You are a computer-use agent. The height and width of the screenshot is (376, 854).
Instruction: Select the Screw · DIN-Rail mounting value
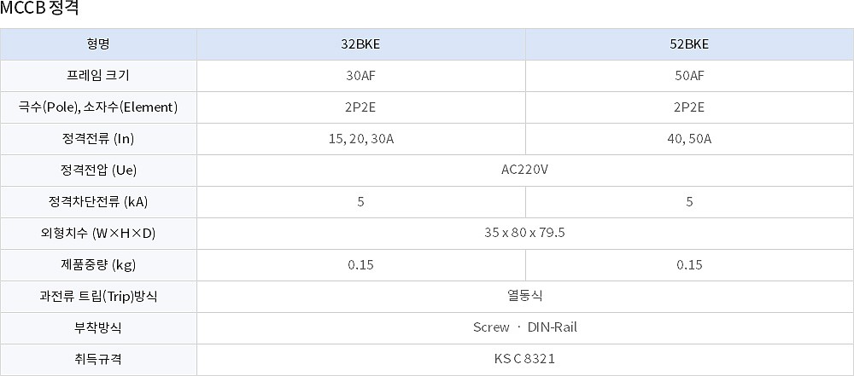[524, 327]
